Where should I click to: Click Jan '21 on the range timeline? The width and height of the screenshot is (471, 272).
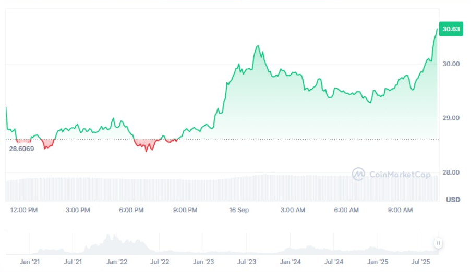click(x=30, y=262)
